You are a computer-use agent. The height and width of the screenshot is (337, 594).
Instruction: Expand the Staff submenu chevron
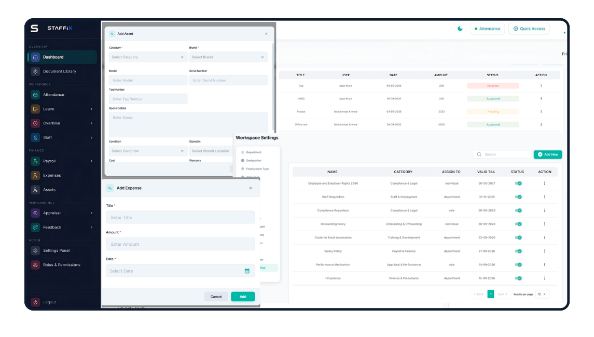point(92,137)
